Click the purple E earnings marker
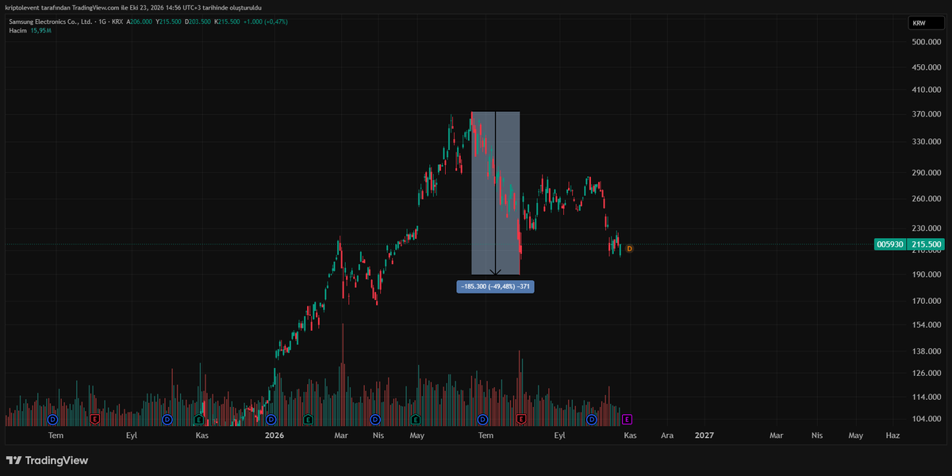Screen dimensions: 952x476 tap(628, 418)
